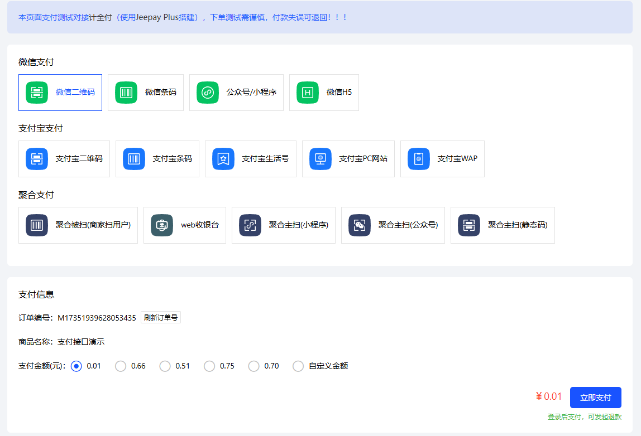Screen dimensions: 641x436
Task: Click the 微信支付 section heading
Action: (x=36, y=62)
